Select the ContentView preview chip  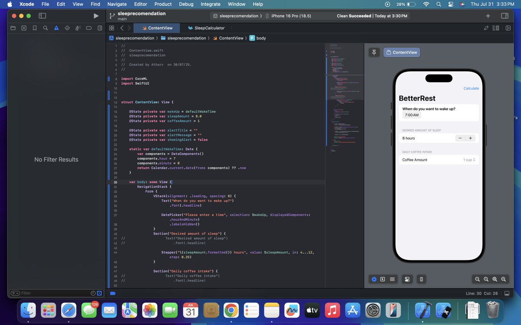point(402,52)
